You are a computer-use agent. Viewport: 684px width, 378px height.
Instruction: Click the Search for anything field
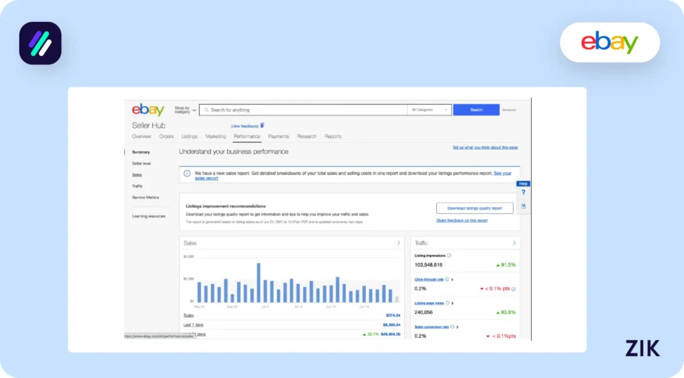304,110
